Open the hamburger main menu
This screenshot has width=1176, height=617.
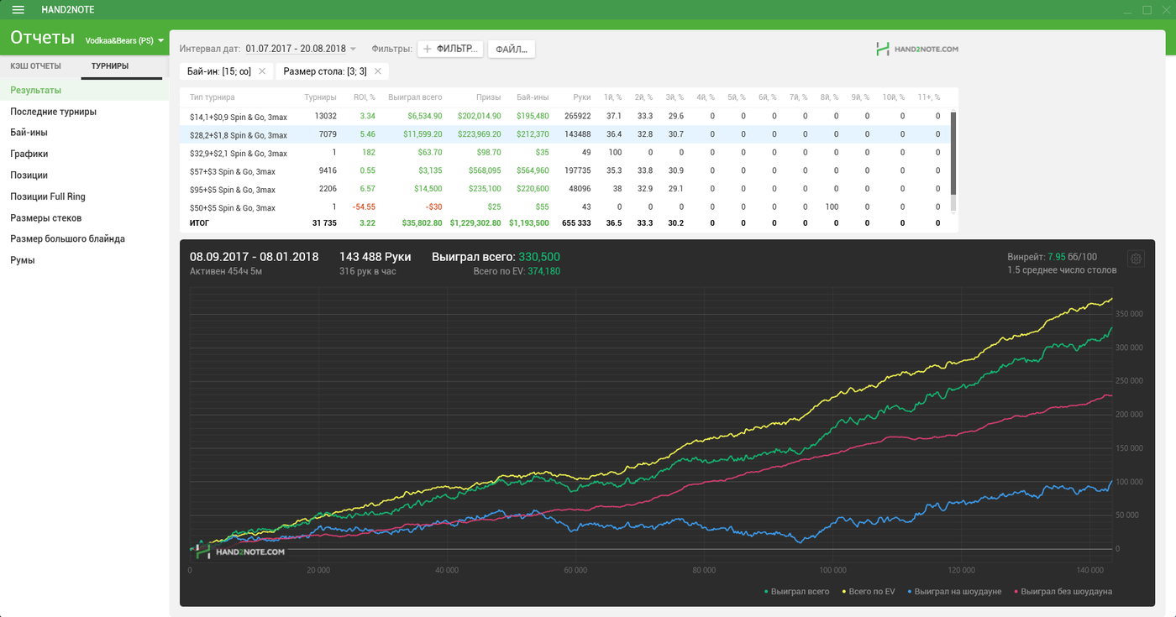click(x=18, y=9)
